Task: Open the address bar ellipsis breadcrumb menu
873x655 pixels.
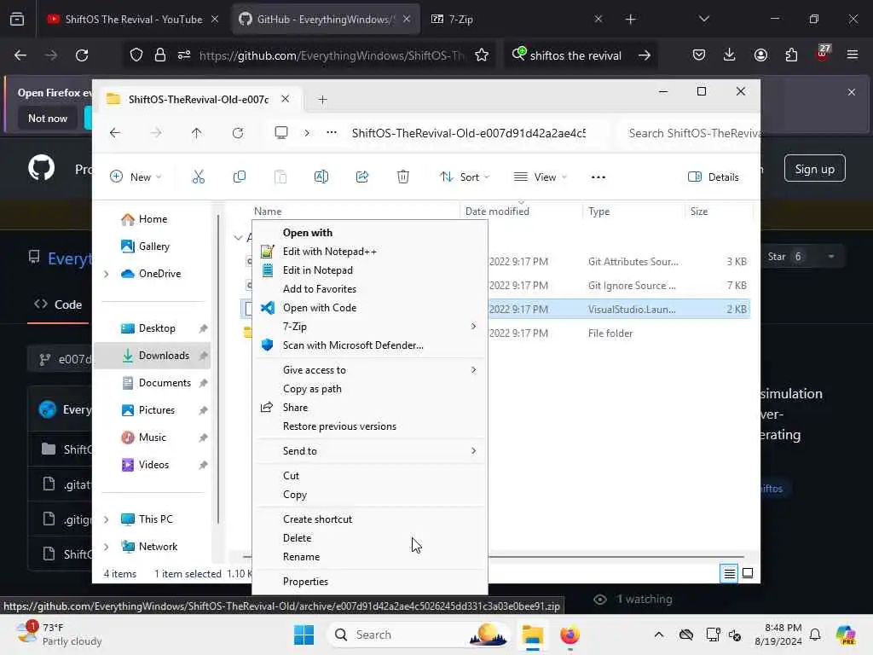Action: point(332,132)
